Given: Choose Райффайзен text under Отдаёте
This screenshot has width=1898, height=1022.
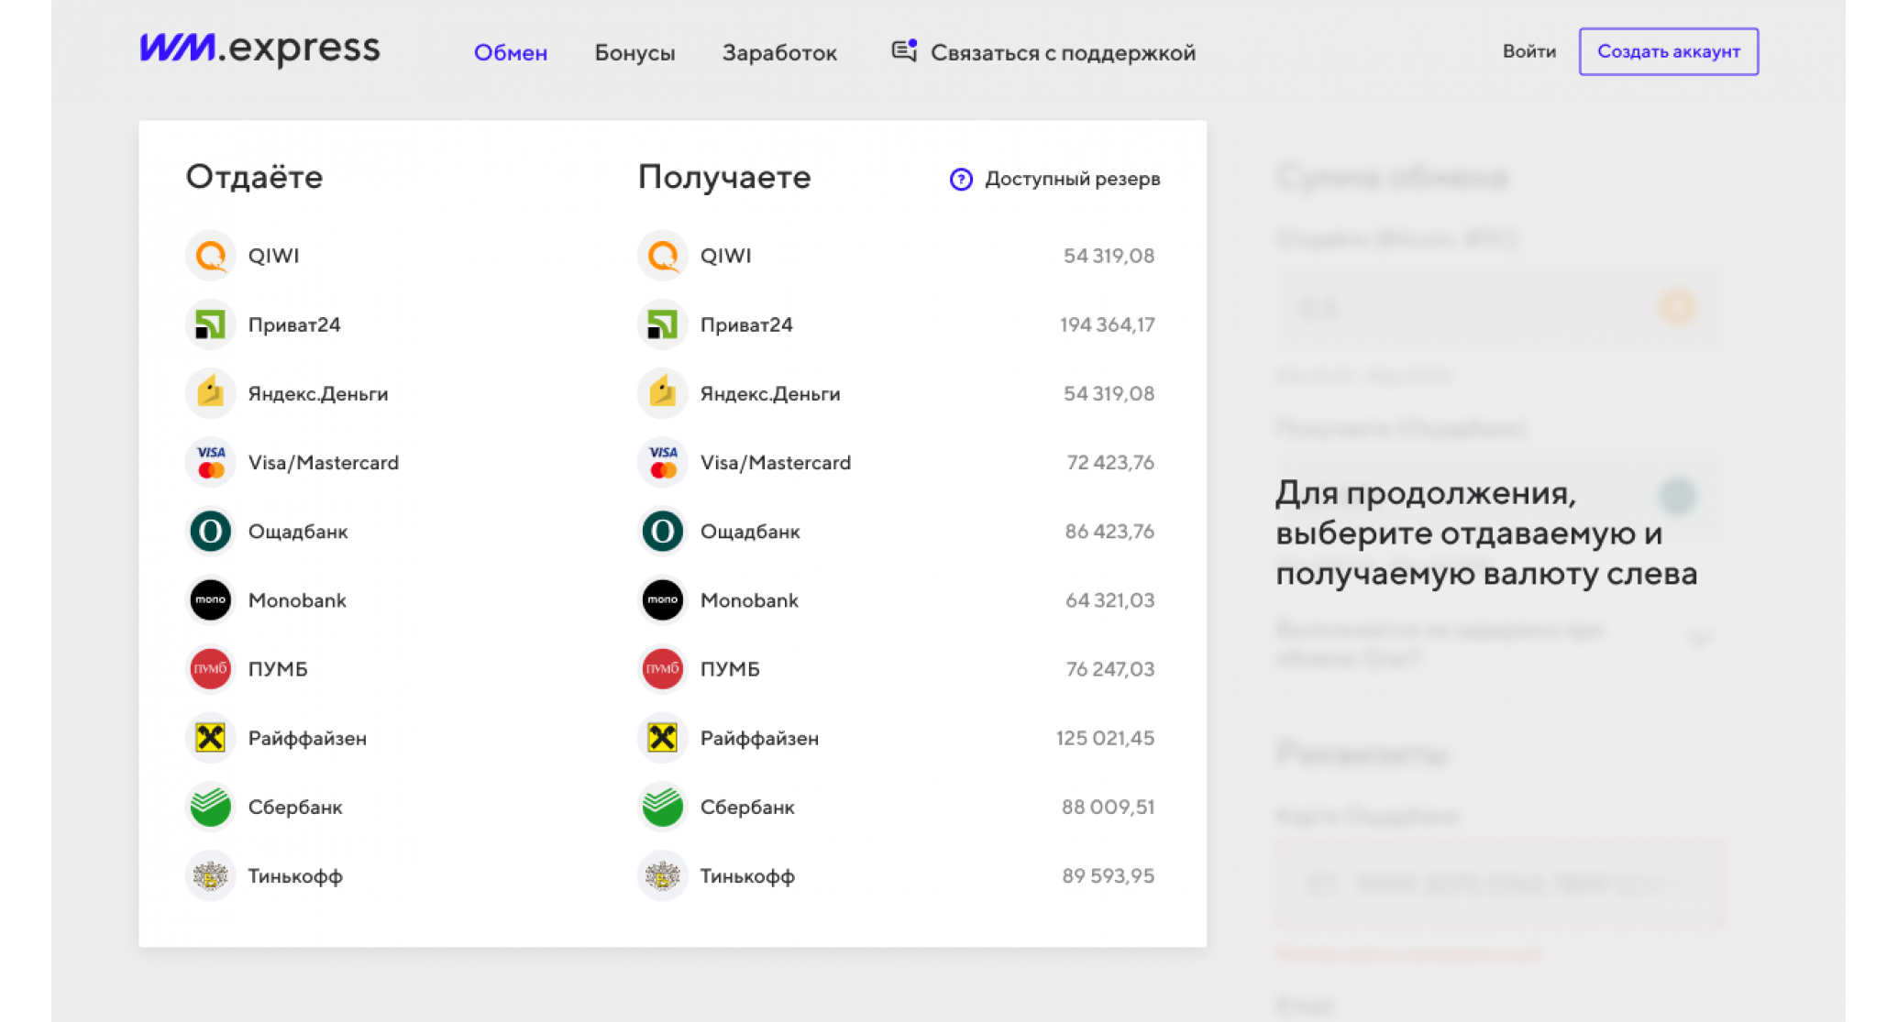Looking at the screenshot, I should click(x=307, y=738).
